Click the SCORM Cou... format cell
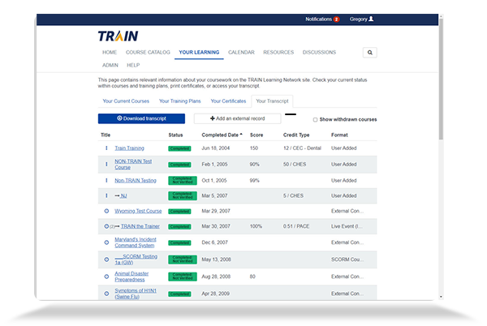487x326 pixels. click(x=347, y=260)
